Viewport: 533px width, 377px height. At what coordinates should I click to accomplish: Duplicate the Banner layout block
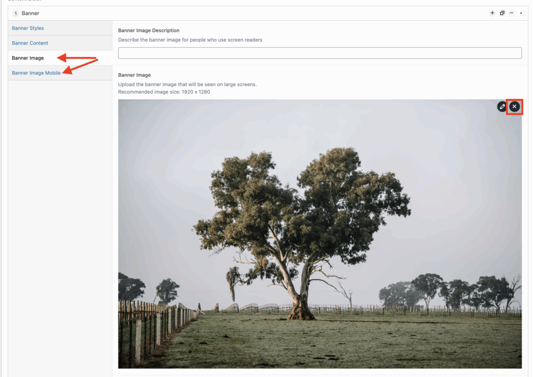tap(502, 13)
